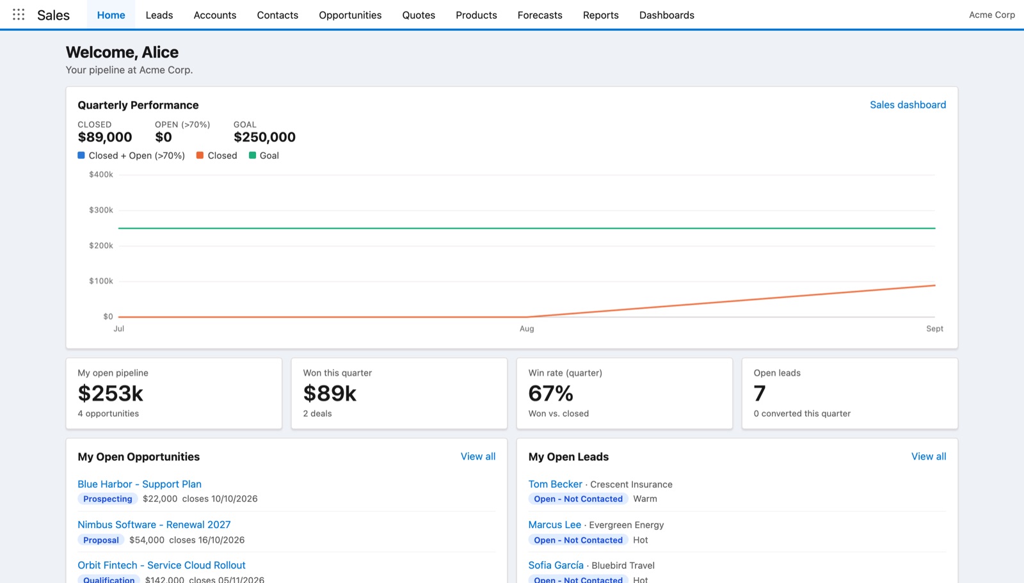View all open opportunities
The image size is (1024, 583).
(478, 456)
